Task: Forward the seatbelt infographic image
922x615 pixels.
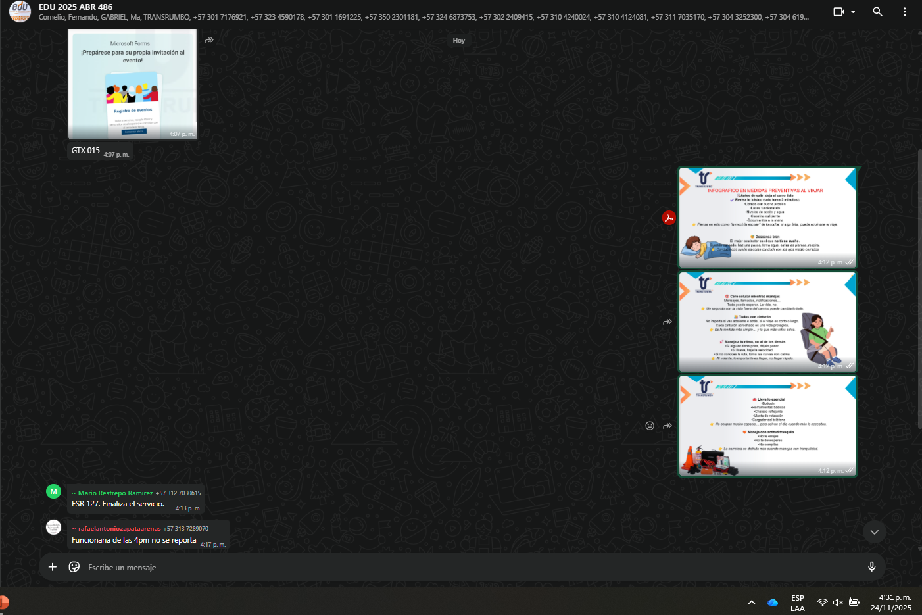Action: tap(667, 322)
